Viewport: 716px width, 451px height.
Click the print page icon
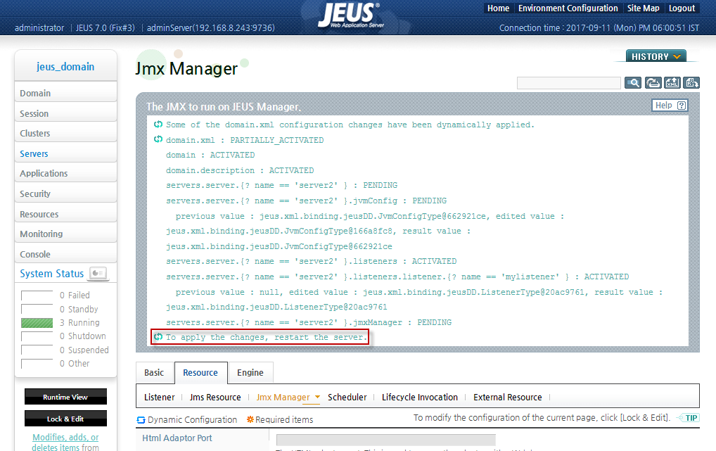(653, 83)
